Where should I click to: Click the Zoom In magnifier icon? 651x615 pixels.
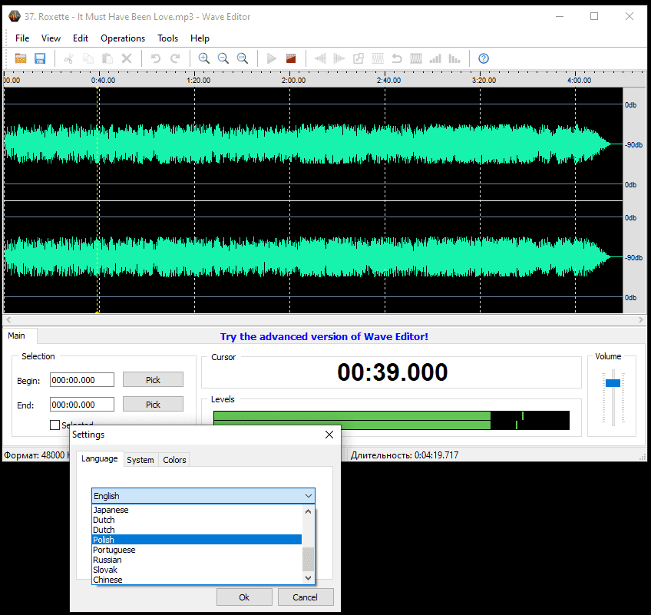click(204, 58)
